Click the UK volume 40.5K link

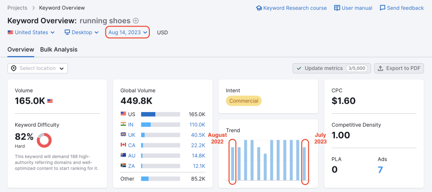(x=197, y=135)
